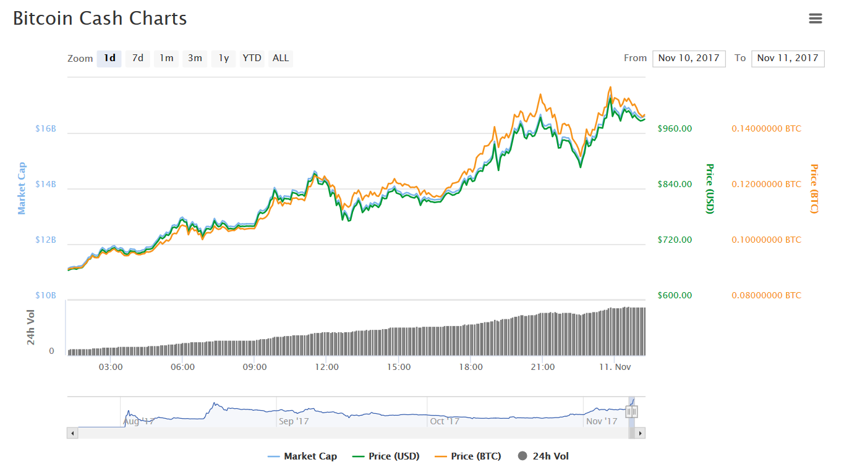The width and height of the screenshot is (857, 470).
Task: Click the Sep '17 label in navigator
Action: [294, 421]
